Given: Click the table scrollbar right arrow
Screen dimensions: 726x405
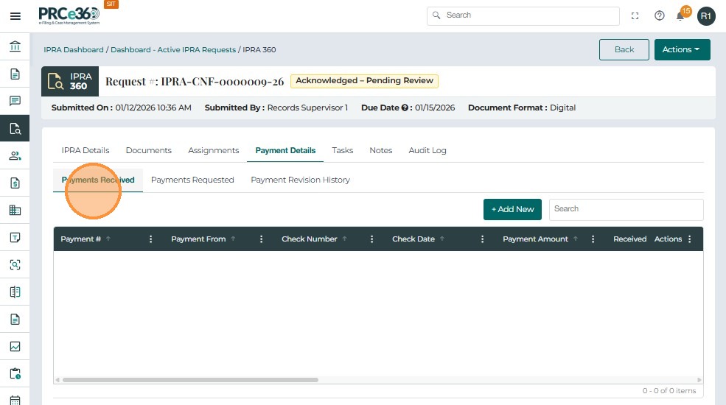Looking at the screenshot, I should pyautogui.click(x=699, y=380).
